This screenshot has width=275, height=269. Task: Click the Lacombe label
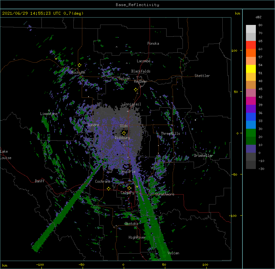pyautogui.click(x=144, y=61)
